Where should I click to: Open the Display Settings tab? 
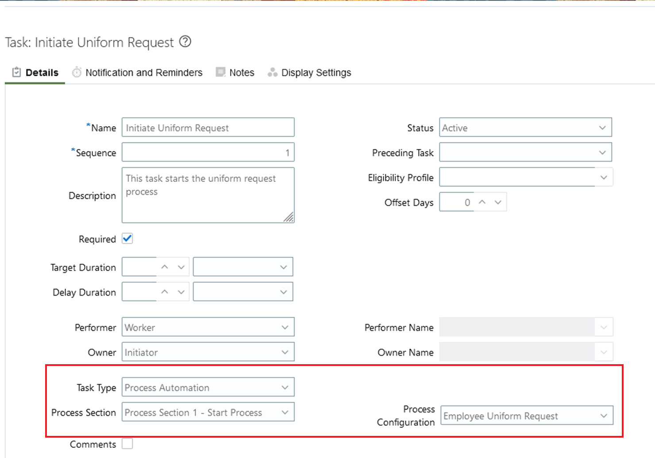[x=316, y=73]
